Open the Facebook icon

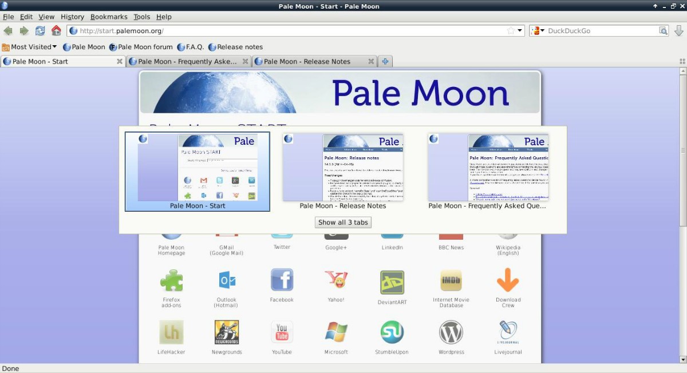pyautogui.click(x=282, y=280)
